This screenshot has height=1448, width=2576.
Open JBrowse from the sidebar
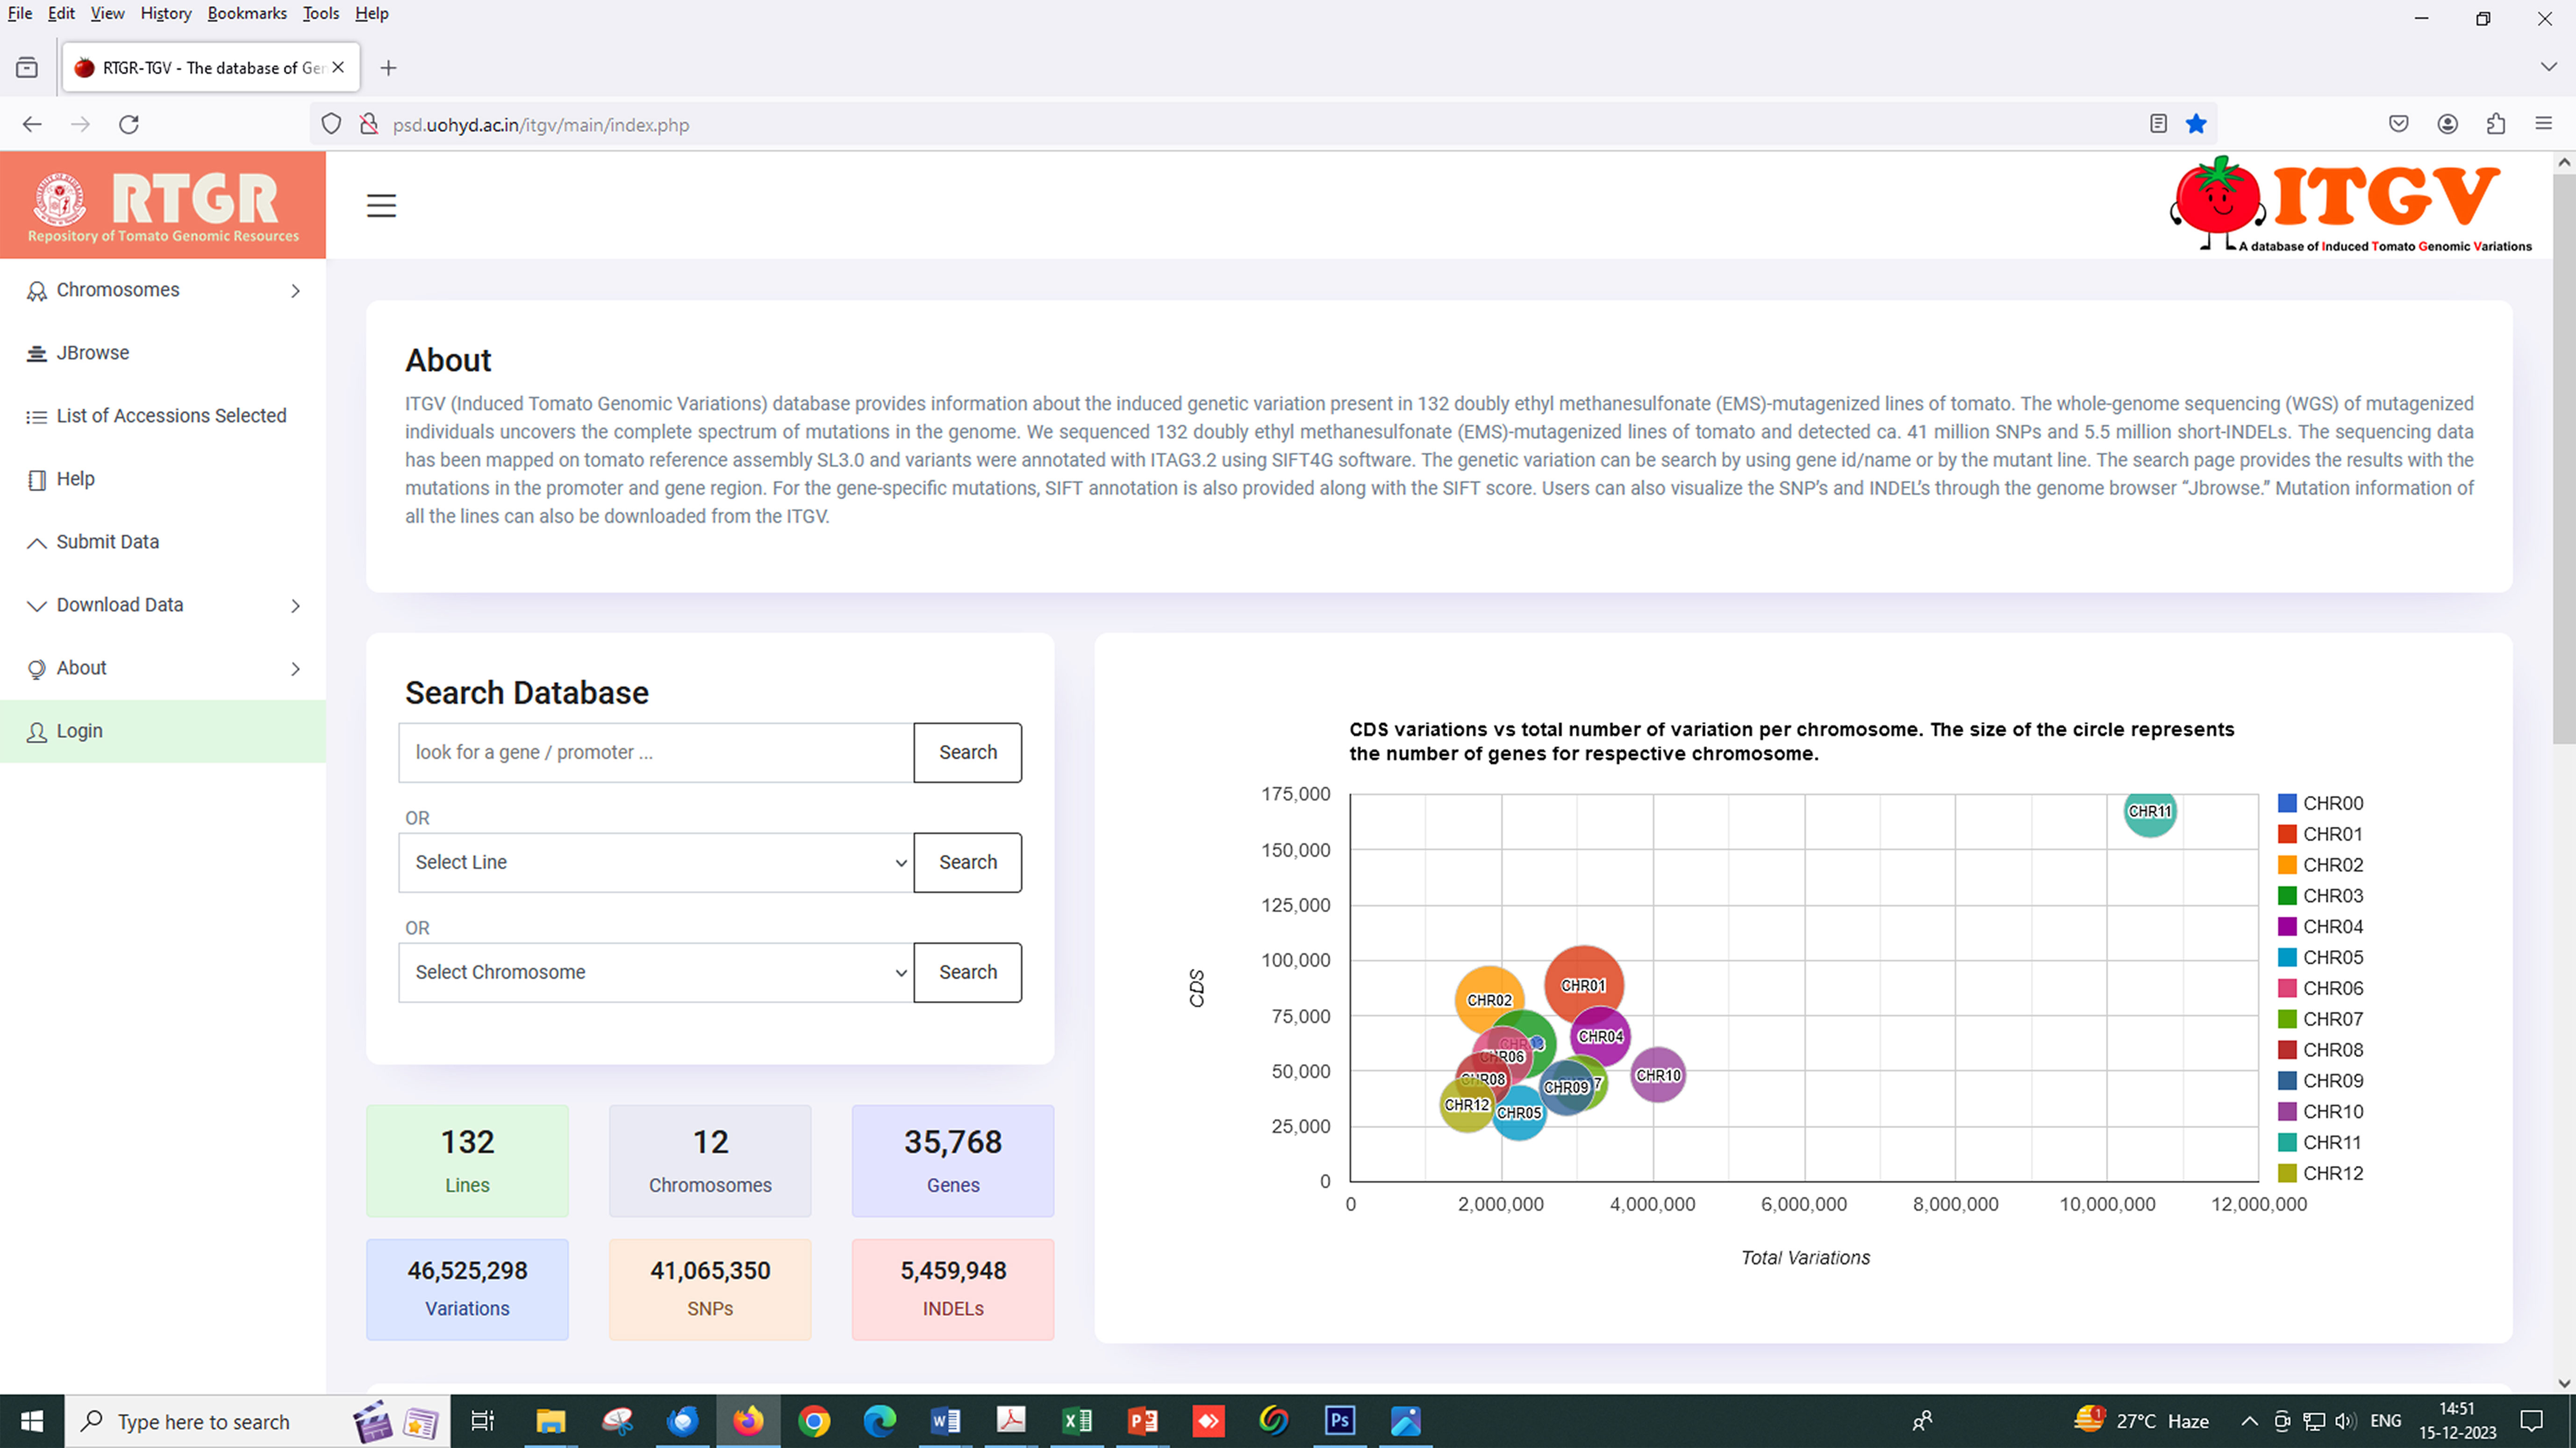pos(163,353)
